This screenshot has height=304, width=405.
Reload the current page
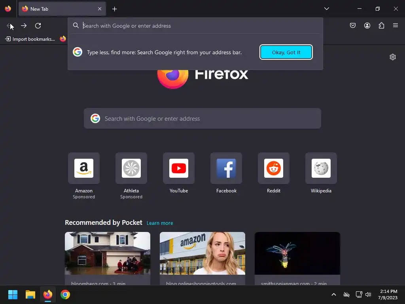pos(38,26)
